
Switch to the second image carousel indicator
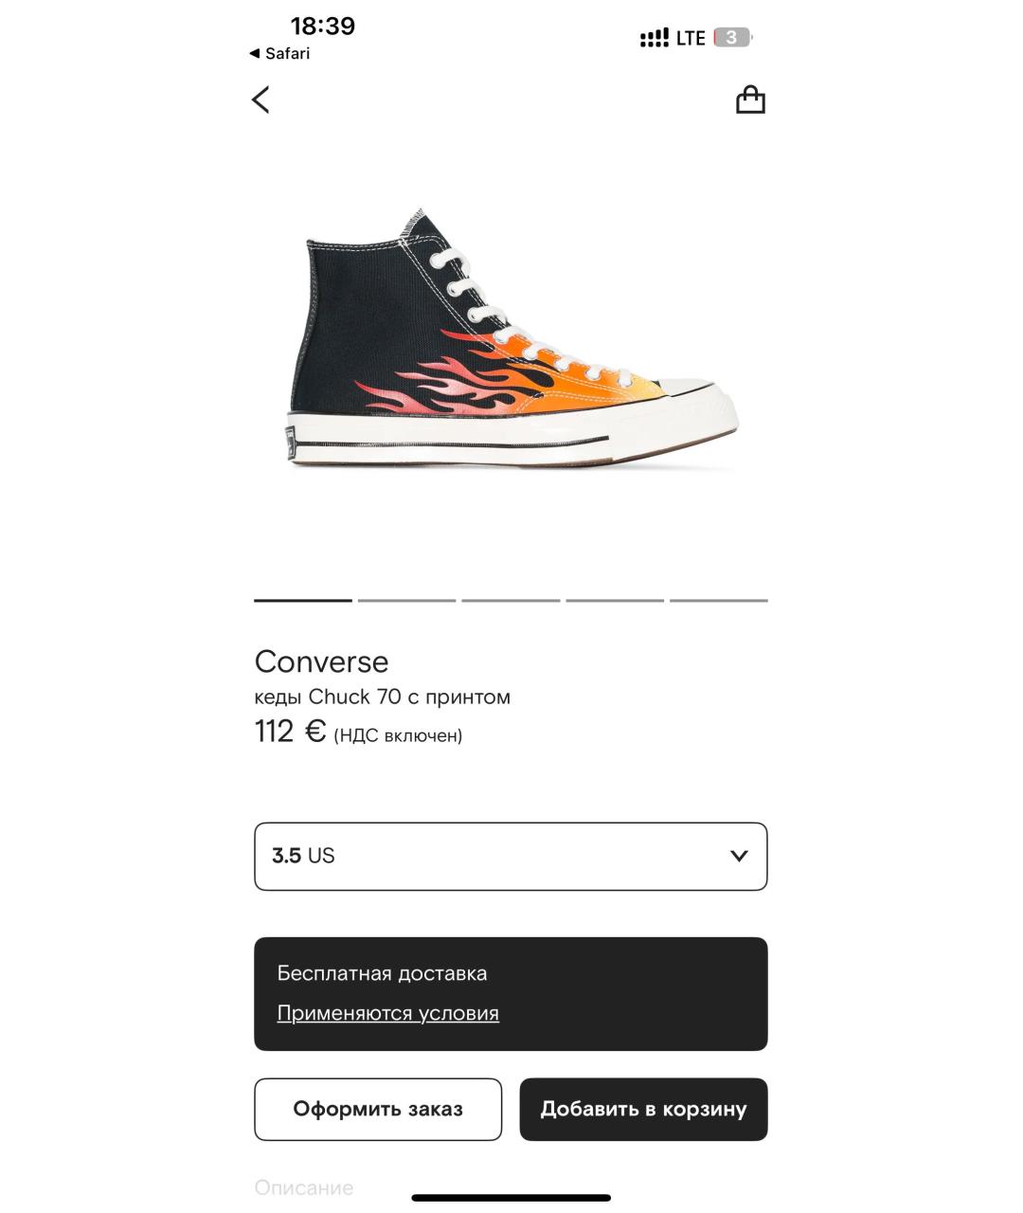[x=406, y=600]
